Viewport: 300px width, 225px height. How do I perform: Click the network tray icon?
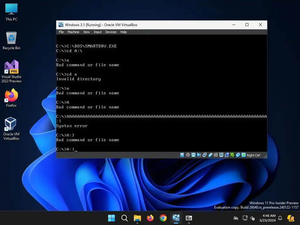click(x=245, y=218)
